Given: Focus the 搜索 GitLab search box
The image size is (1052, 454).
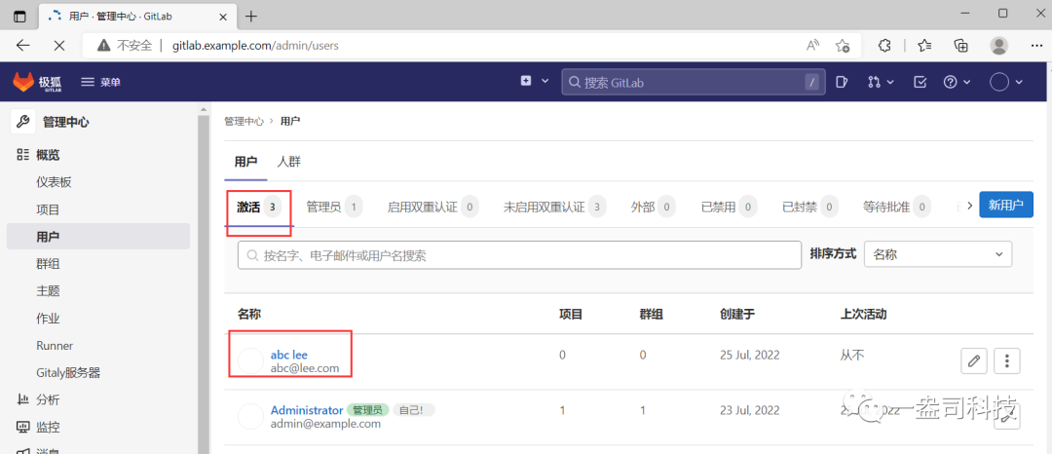Looking at the screenshot, I should (x=693, y=82).
